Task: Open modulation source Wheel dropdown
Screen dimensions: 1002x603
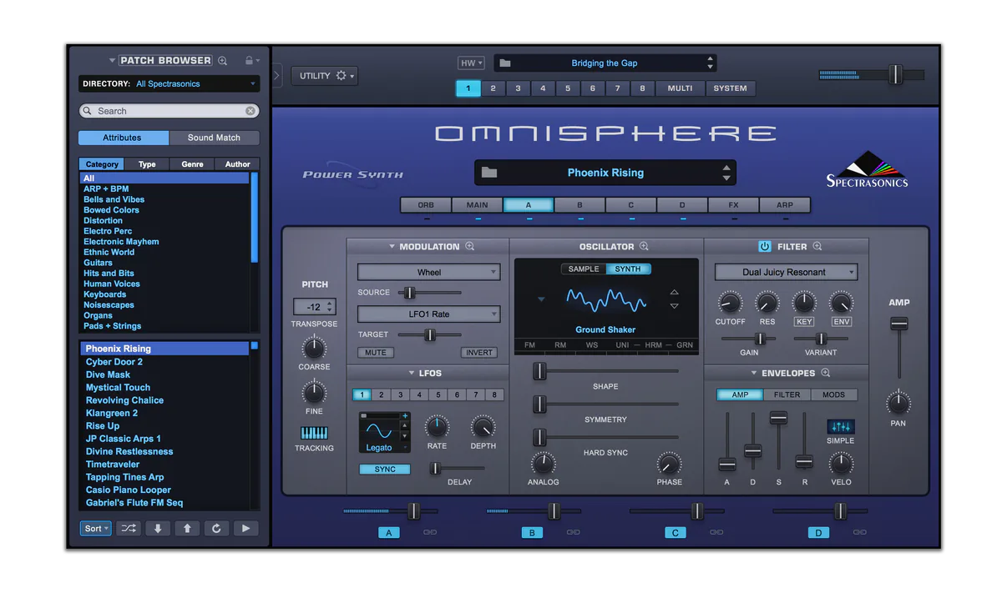Action: tap(429, 273)
